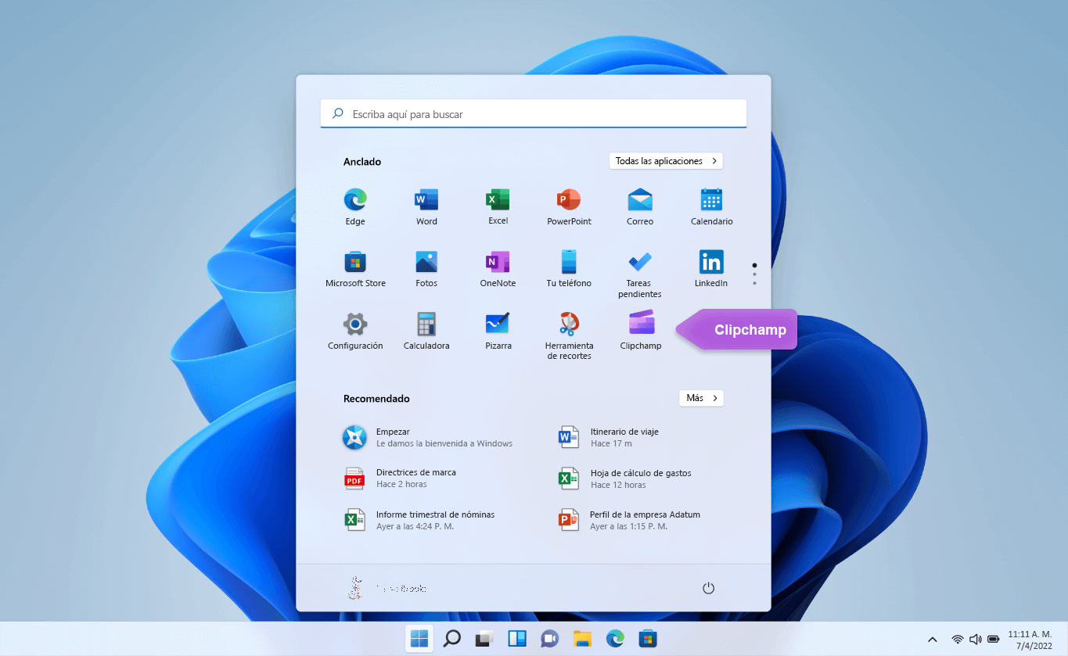Open Todas las aplicaciones list
1068x656 pixels.
(665, 160)
